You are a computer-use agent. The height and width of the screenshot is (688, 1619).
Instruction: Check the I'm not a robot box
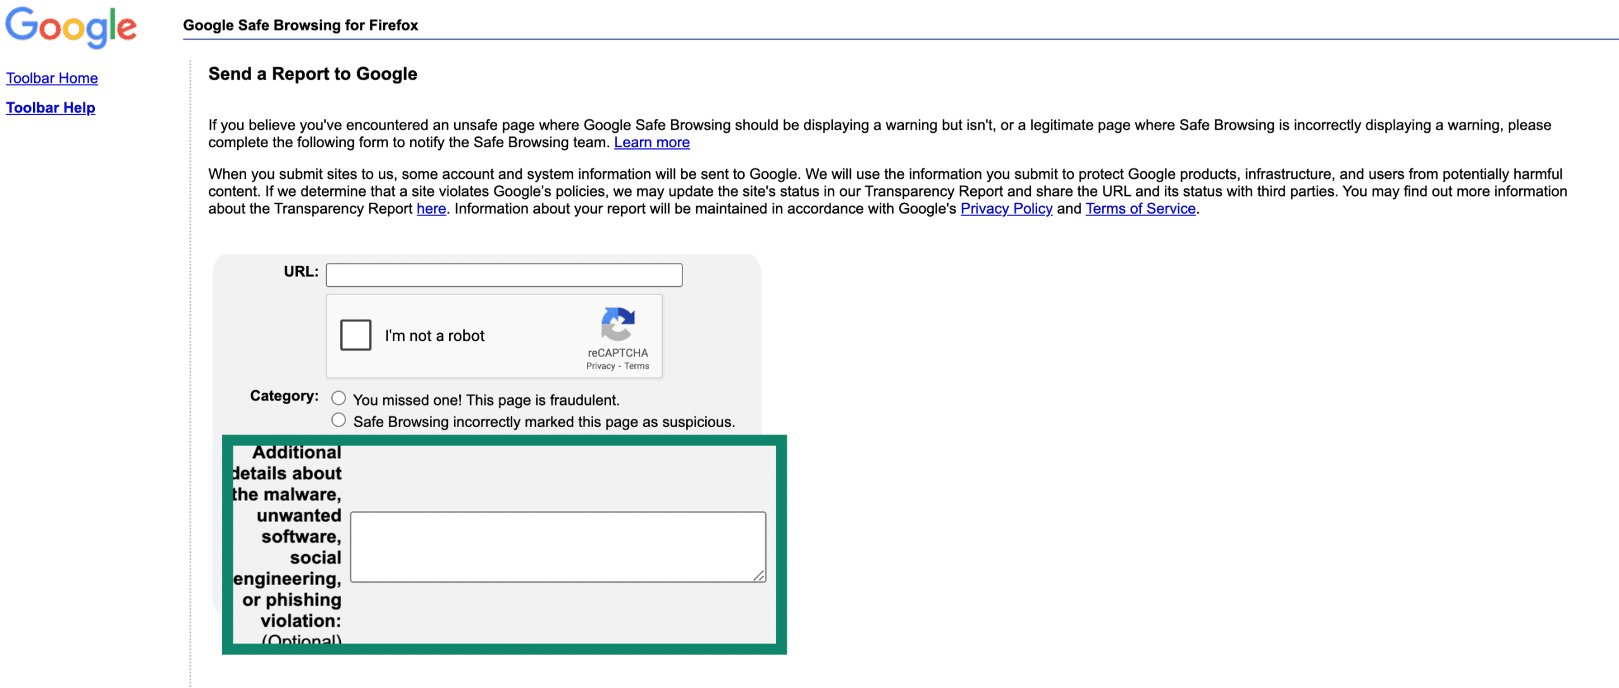(x=355, y=335)
